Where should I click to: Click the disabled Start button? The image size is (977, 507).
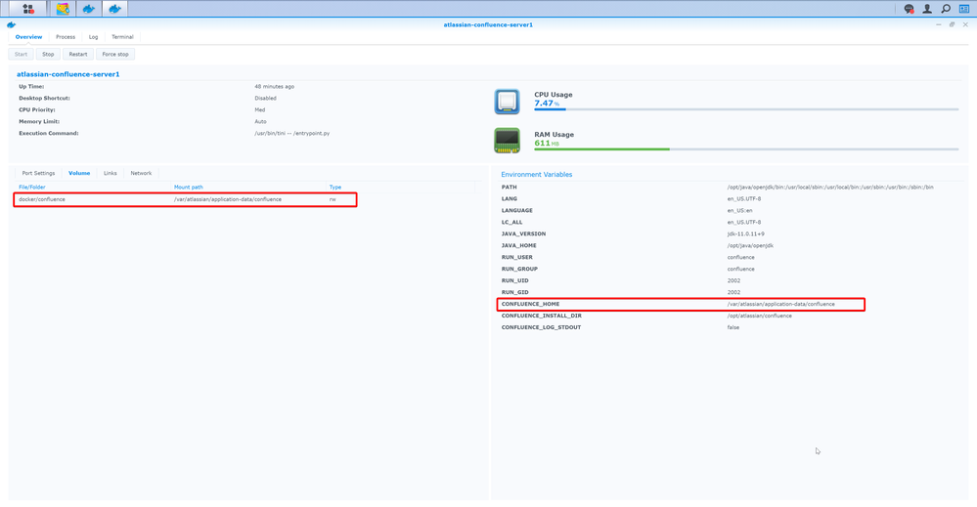click(22, 54)
